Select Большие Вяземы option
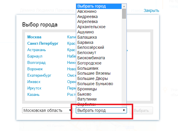Viewport: 178px width, 131px height. coord(94,73)
